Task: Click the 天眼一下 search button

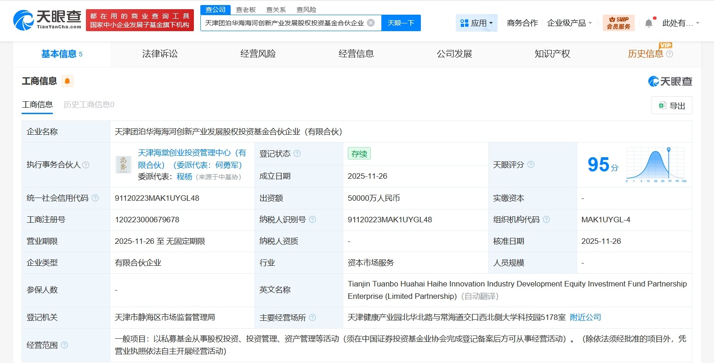Action: coord(401,23)
